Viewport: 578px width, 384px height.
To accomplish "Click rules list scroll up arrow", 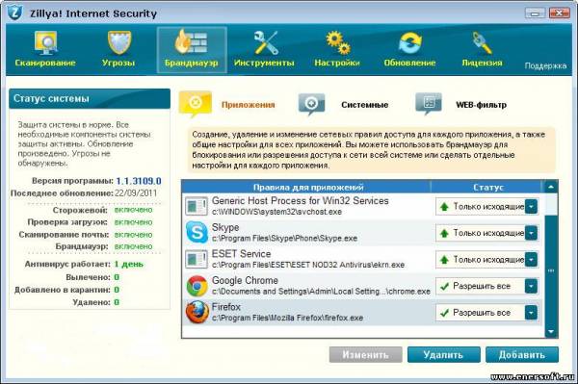I will tap(551, 187).
